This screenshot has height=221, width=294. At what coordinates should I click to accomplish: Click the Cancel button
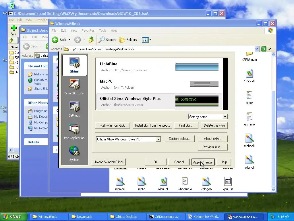pos(179,162)
